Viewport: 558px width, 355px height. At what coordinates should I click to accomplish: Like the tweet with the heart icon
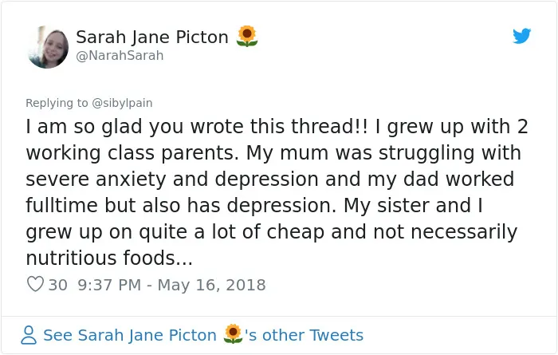(x=35, y=284)
